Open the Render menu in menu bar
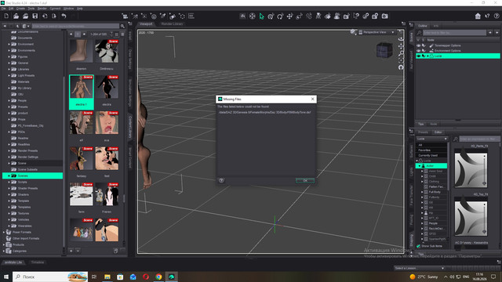The image size is (502, 282). point(42,9)
